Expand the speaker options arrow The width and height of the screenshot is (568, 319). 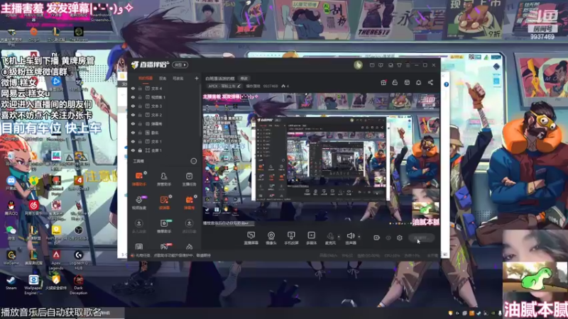coord(359,237)
